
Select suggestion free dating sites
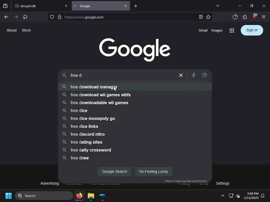coord(135,142)
